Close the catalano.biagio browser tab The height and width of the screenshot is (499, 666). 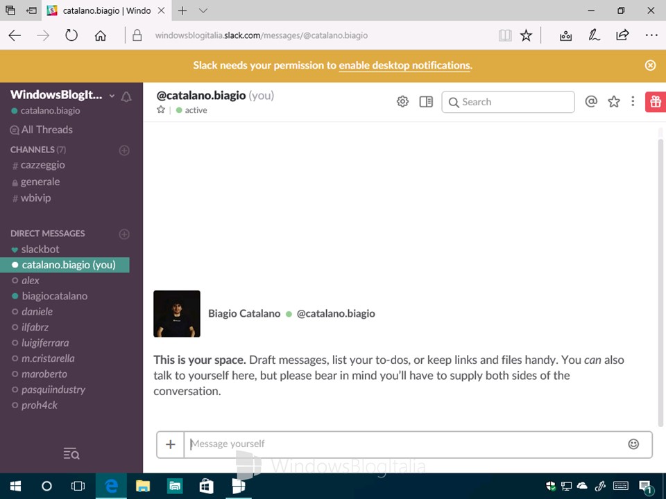(162, 10)
